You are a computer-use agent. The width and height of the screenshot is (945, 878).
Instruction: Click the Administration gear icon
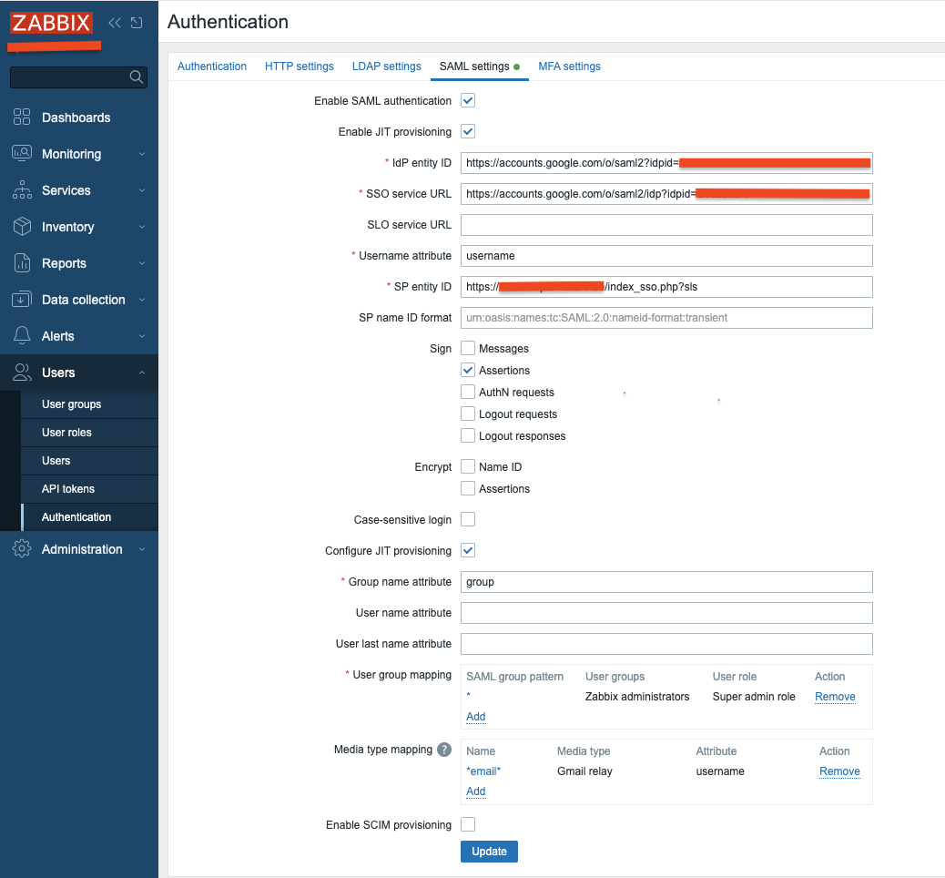[x=22, y=548]
